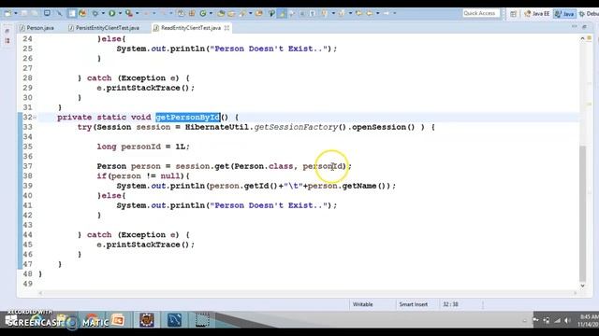599x336 pixels.
Task: Click "Person Doesn't Exist.." string on line 41
Action: pyautogui.click(x=269, y=205)
